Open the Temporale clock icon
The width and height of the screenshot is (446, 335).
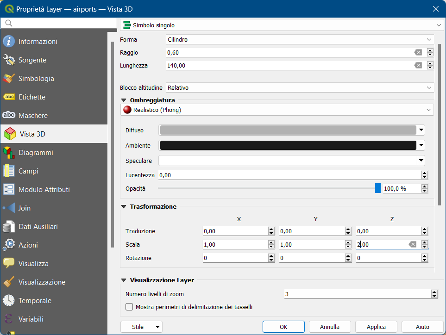click(9, 300)
